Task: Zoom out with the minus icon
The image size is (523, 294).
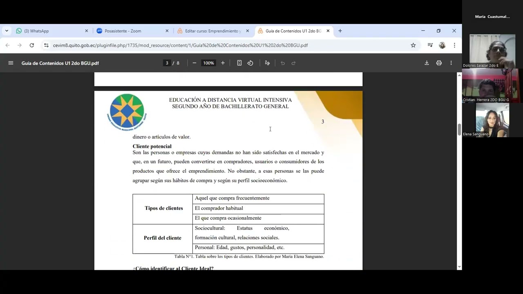Action: click(x=194, y=63)
